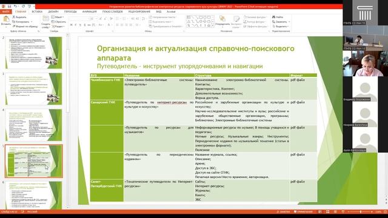Screen dimensions: 388x218
Task: Expand the shapes gallery more arrow
Action: point(213,25)
